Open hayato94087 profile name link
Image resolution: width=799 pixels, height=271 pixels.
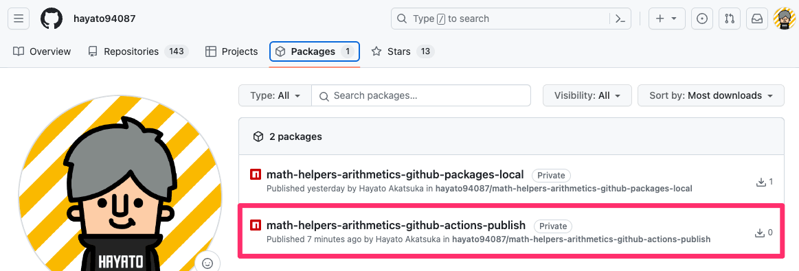click(104, 19)
